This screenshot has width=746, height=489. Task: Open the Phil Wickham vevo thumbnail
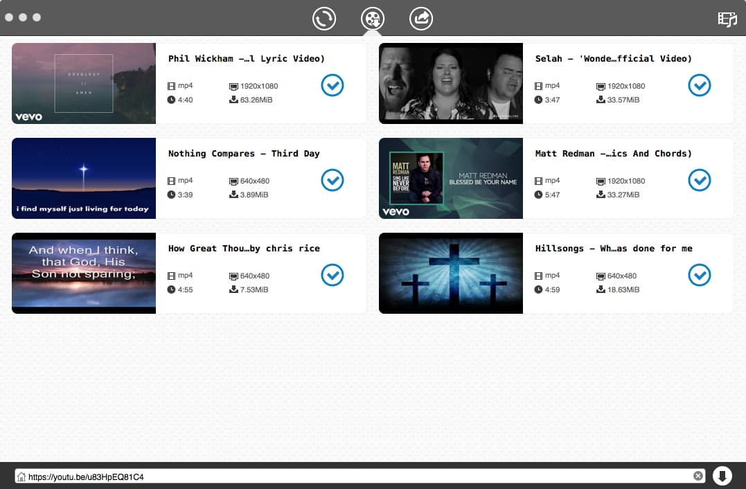[84, 83]
